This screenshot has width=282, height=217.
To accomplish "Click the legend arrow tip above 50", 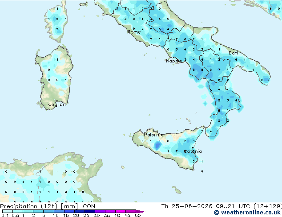I will coord(141,212).
